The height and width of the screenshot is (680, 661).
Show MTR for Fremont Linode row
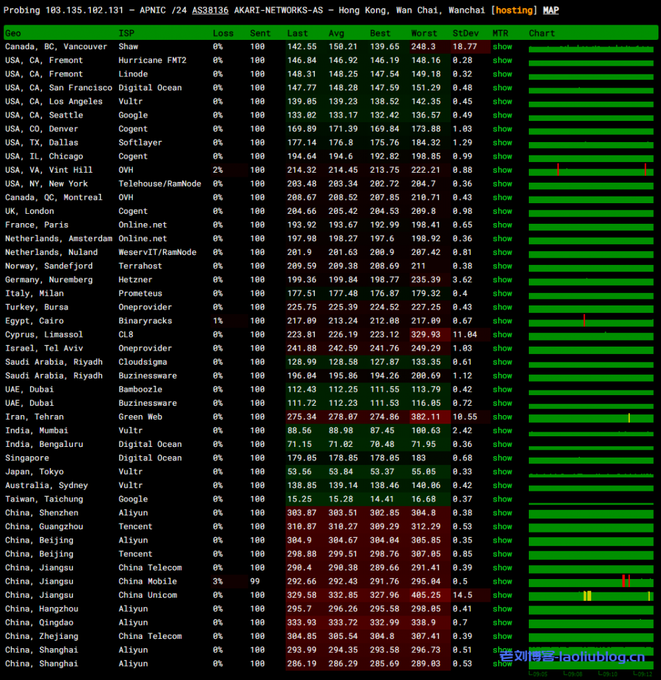502,74
